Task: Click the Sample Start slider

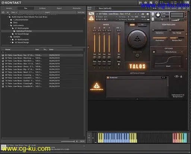Action: click(177, 38)
